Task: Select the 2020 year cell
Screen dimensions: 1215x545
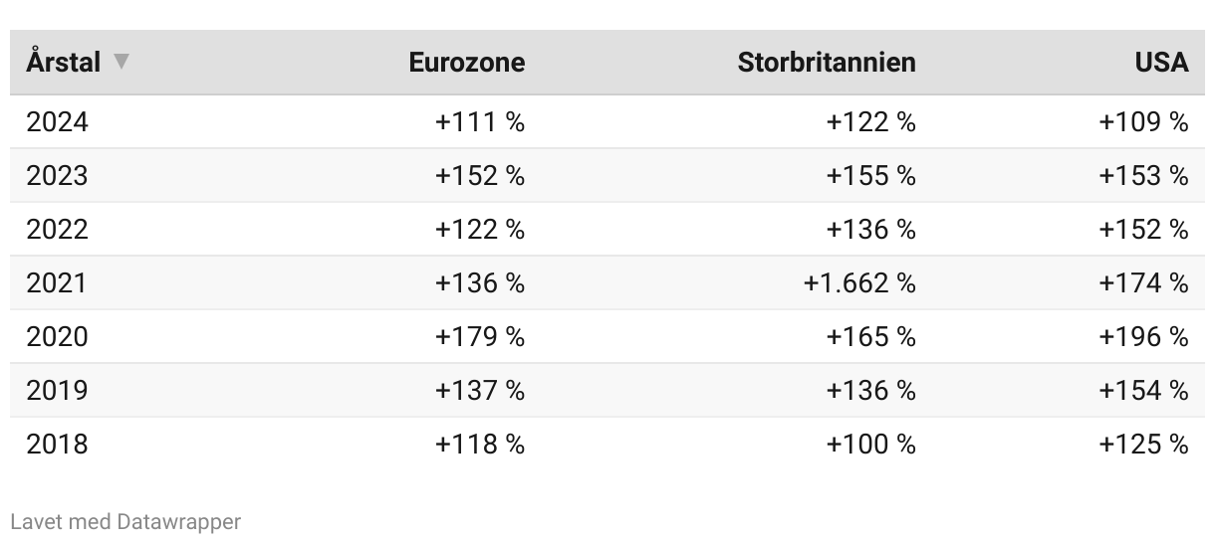Action: pyautogui.click(x=58, y=337)
